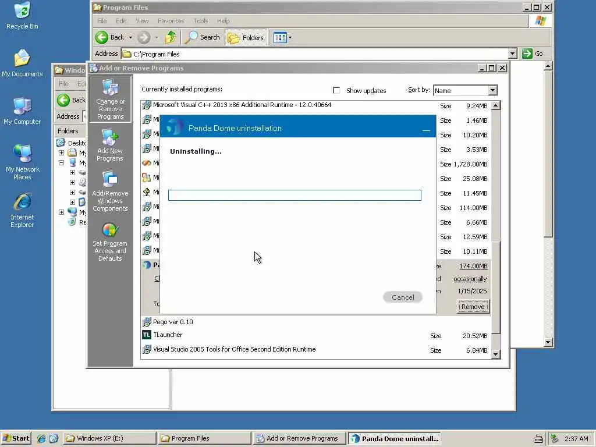Minimize the Panda Dome uninstallation dialog
This screenshot has width=596, height=447.
[x=426, y=129]
